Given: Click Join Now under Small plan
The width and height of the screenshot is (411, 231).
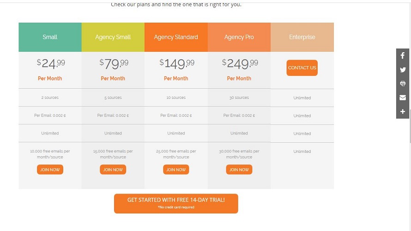Looking at the screenshot, I should click(x=50, y=170).
